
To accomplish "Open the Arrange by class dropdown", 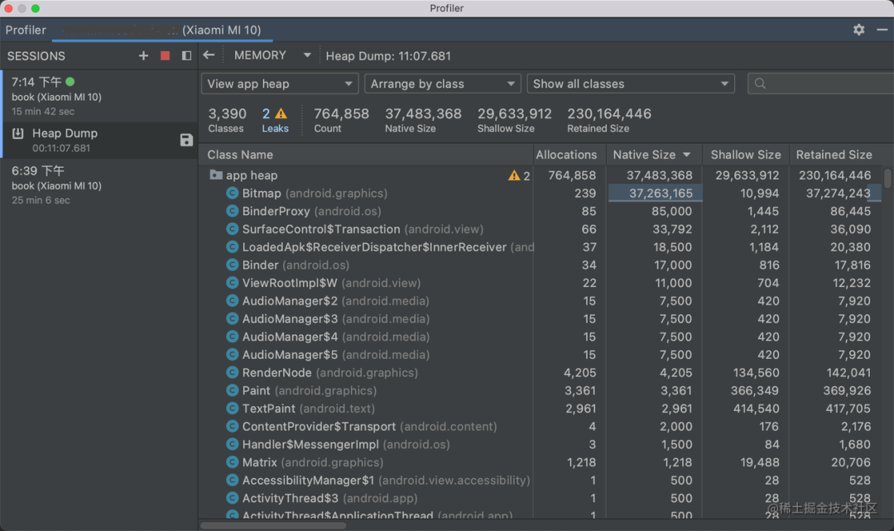I will [x=443, y=84].
